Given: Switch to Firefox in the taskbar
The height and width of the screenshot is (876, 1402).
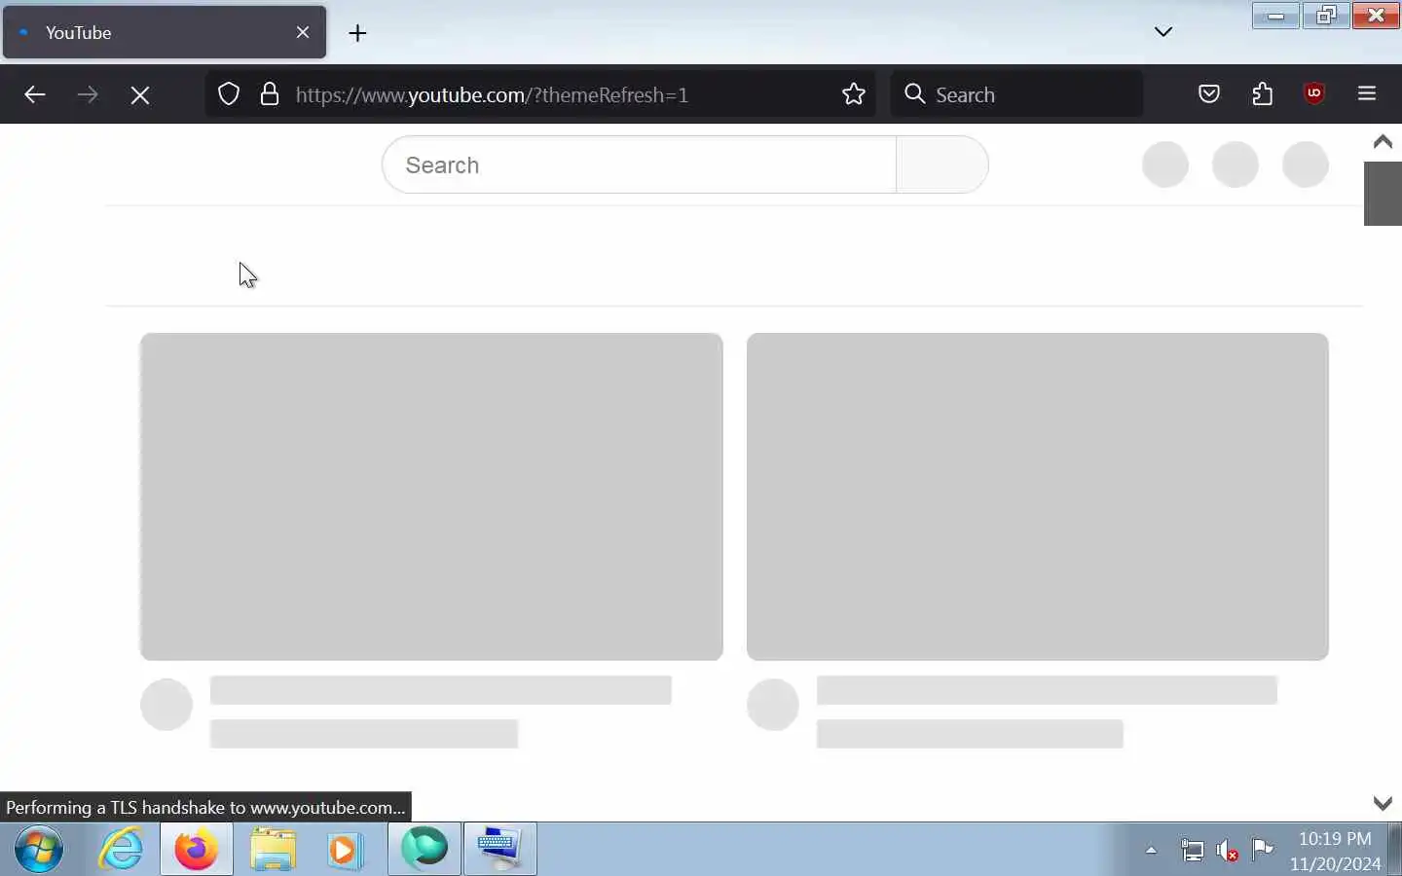Looking at the screenshot, I should pos(197,849).
